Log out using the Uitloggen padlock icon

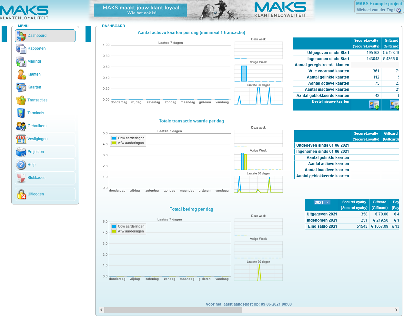(x=21, y=194)
